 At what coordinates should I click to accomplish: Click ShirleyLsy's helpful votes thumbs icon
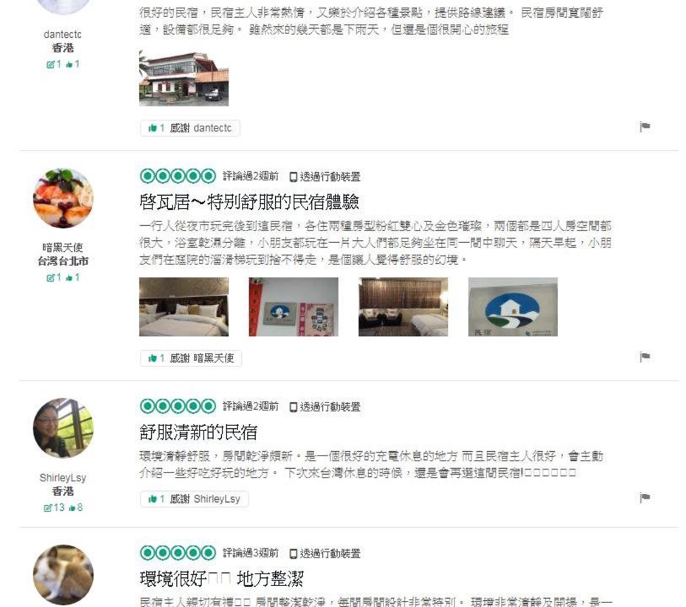(x=73, y=508)
